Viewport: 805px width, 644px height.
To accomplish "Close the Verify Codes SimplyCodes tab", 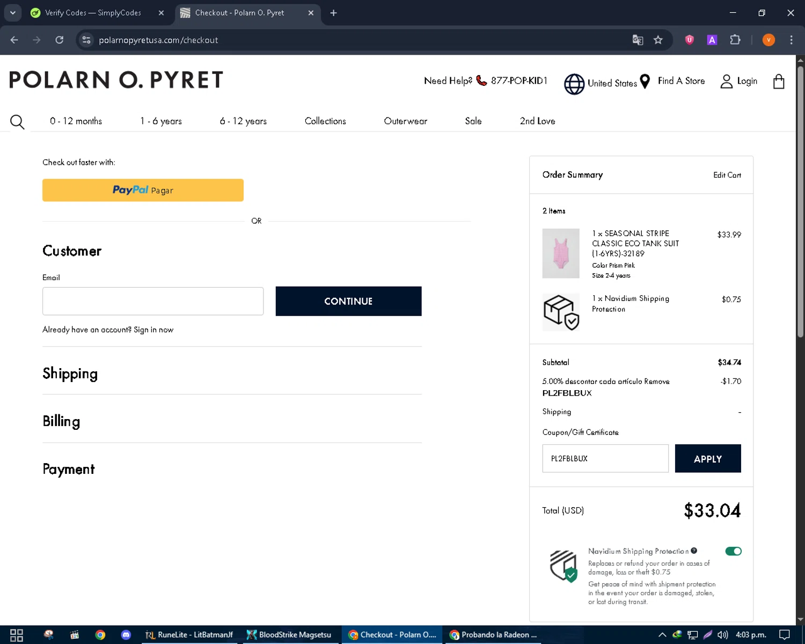I will click(x=161, y=13).
